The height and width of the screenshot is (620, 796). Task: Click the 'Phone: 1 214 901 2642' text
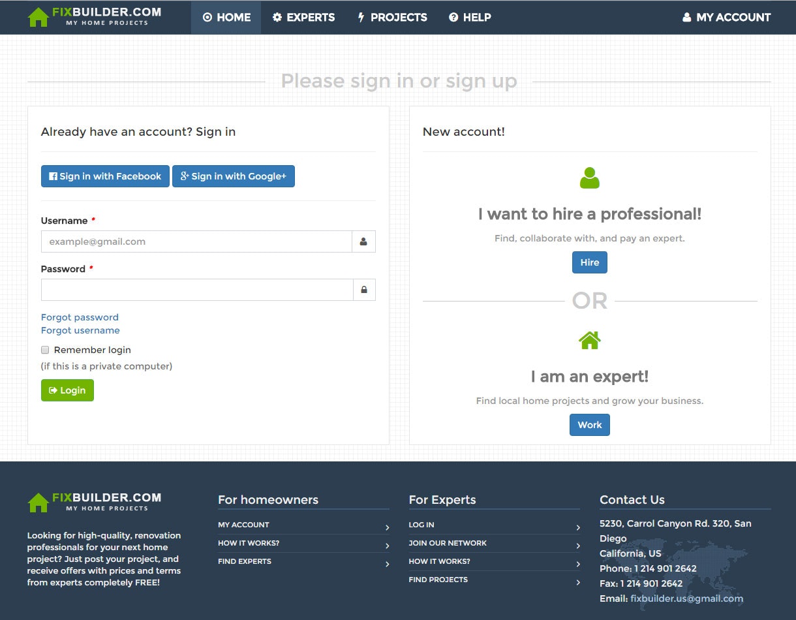(648, 568)
